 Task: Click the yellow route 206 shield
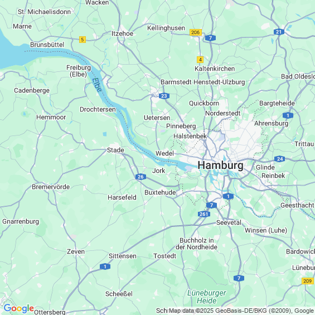point(195,32)
